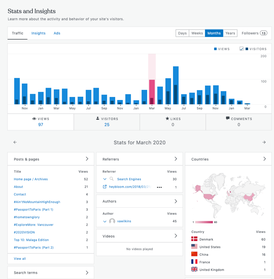
Task: Open the #ExploreMore: Vancouver post link
Action: pyautogui.click(x=34, y=225)
